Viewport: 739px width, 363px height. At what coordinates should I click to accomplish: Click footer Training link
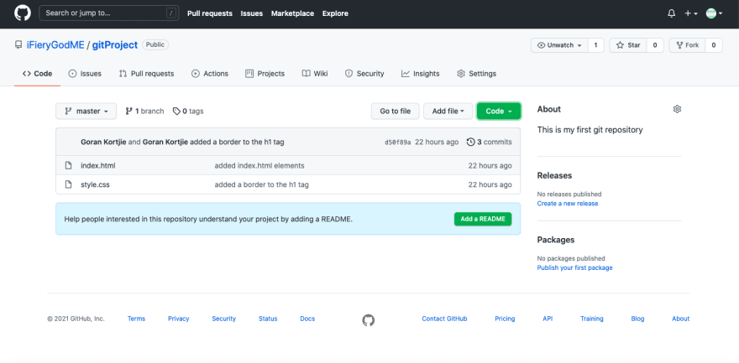tap(592, 319)
